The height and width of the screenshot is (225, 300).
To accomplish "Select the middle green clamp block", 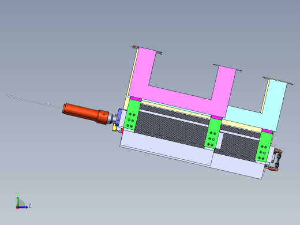I will [213, 133].
